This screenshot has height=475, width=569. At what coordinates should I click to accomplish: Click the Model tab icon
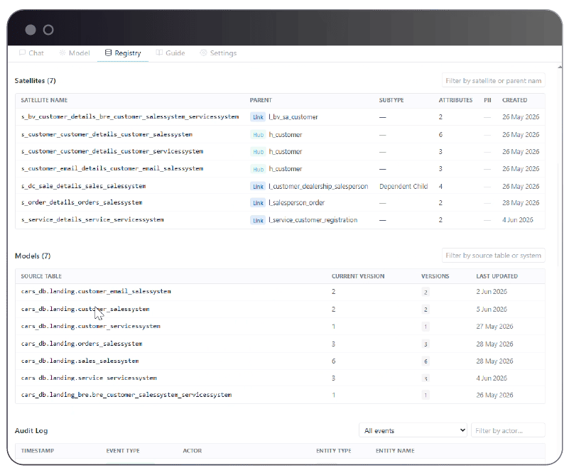(63, 53)
